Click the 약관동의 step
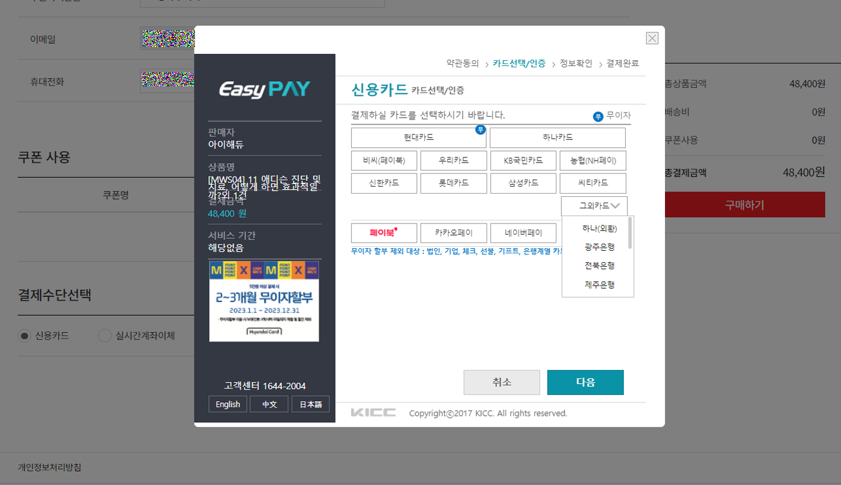Screen dimensions: 841x485 (x=462, y=63)
